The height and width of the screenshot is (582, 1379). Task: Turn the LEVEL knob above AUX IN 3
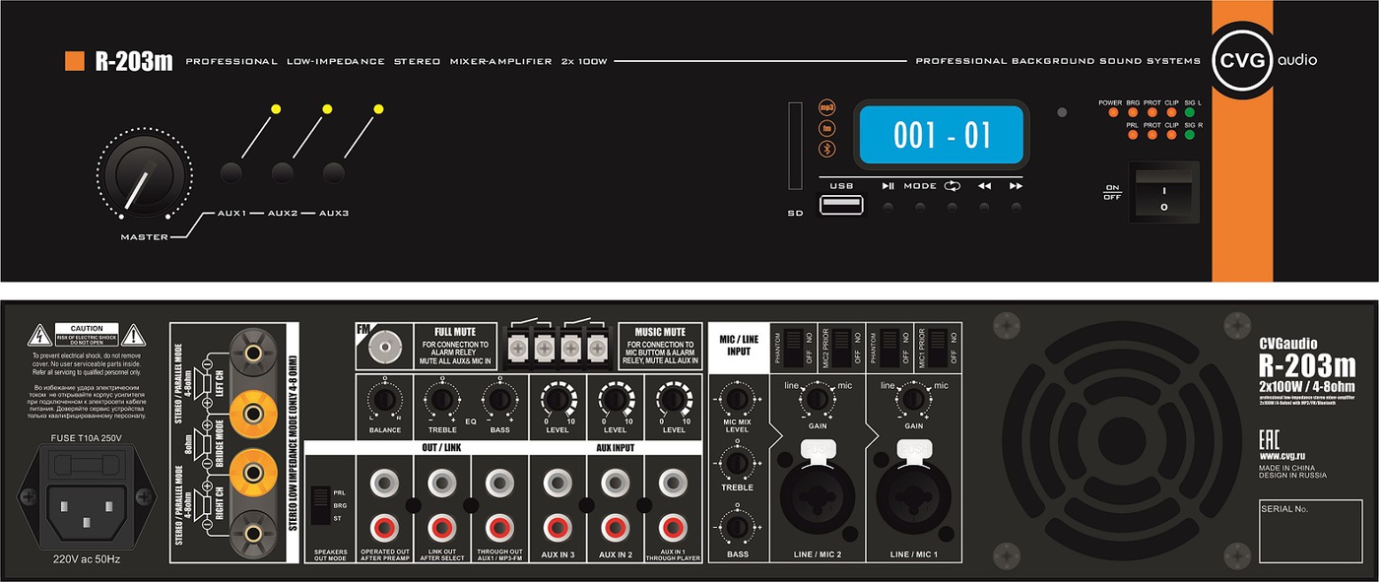558,399
